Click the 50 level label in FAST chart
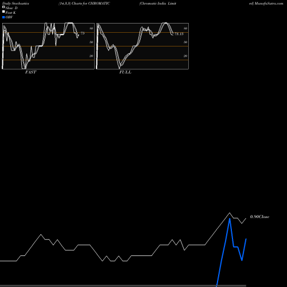The image size is (287, 287). (x=91, y=42)
